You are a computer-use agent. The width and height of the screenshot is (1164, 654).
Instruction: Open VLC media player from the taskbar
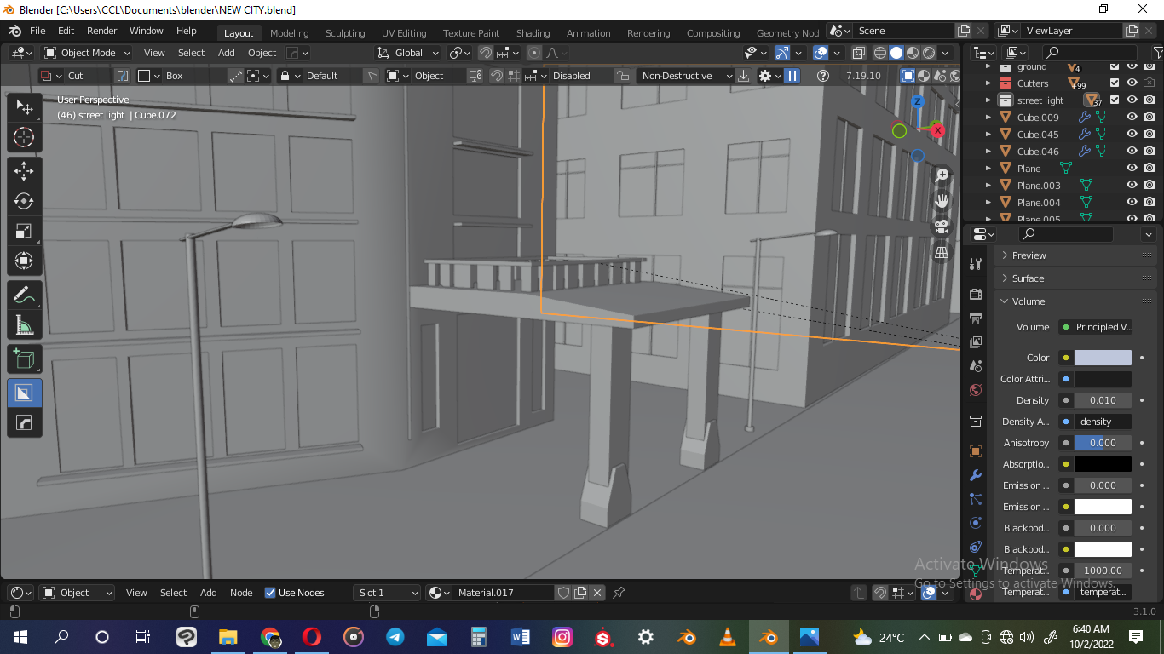pyautogui.click(x=728, y=637)
